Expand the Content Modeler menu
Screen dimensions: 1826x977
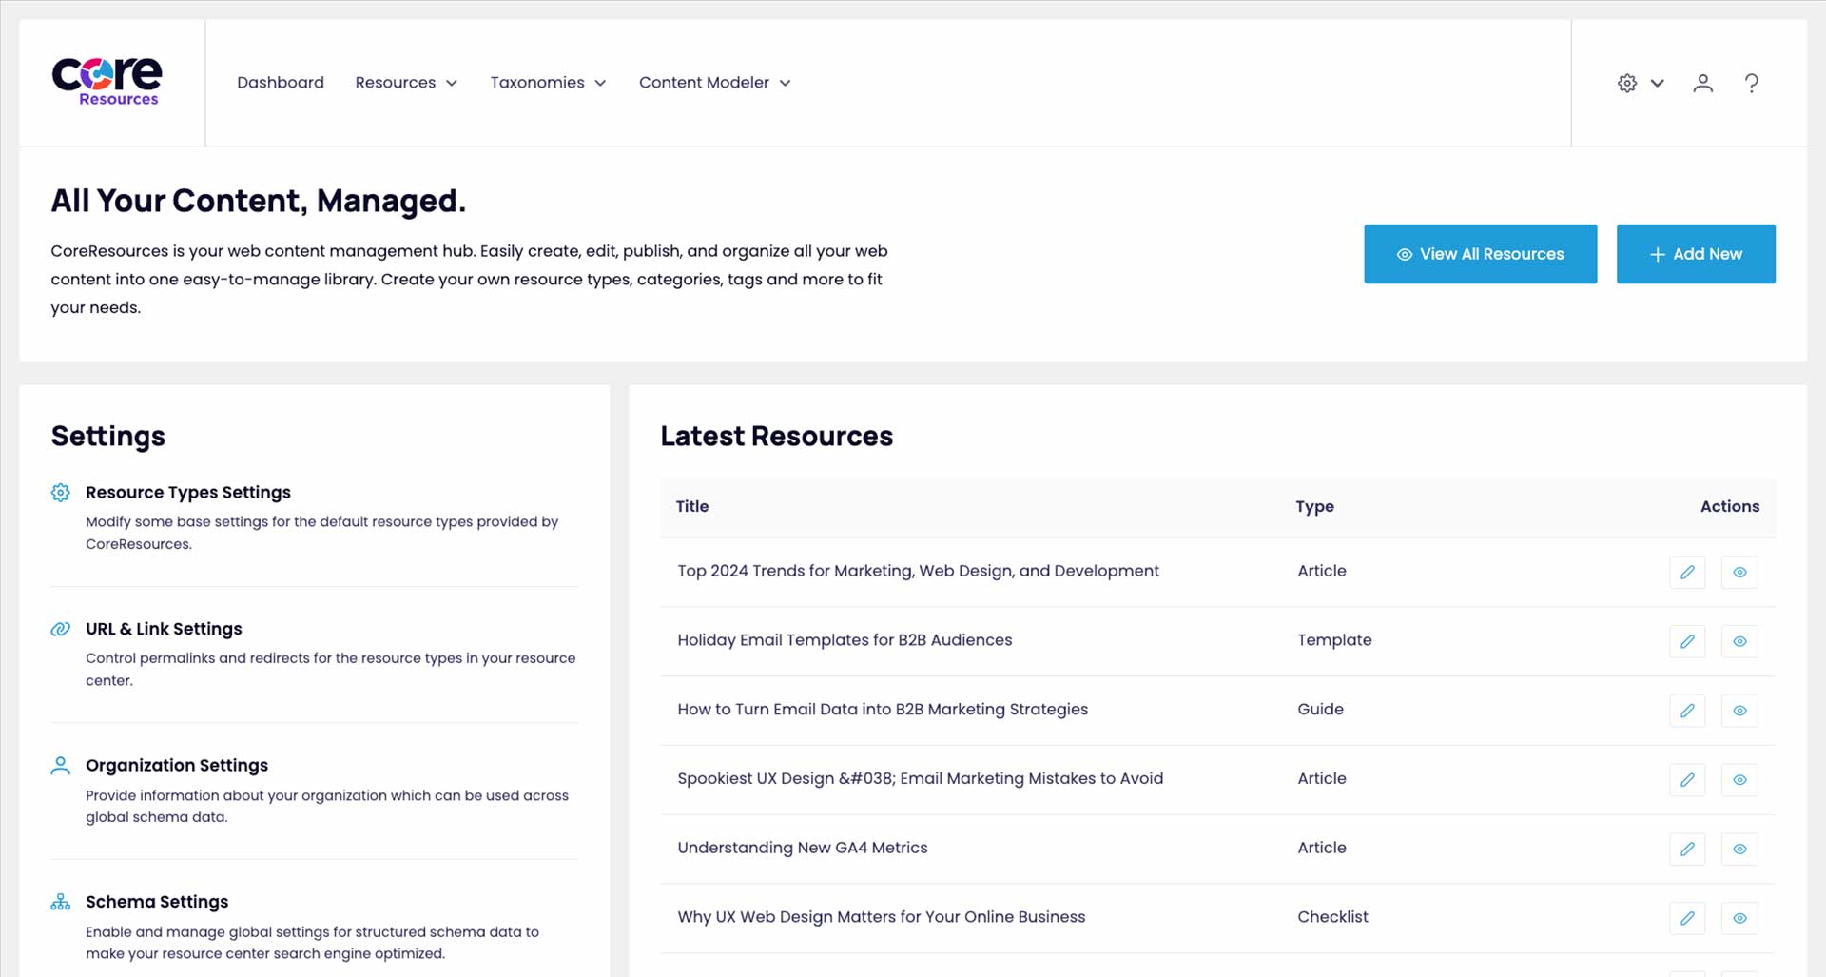(x=715, y=83)
